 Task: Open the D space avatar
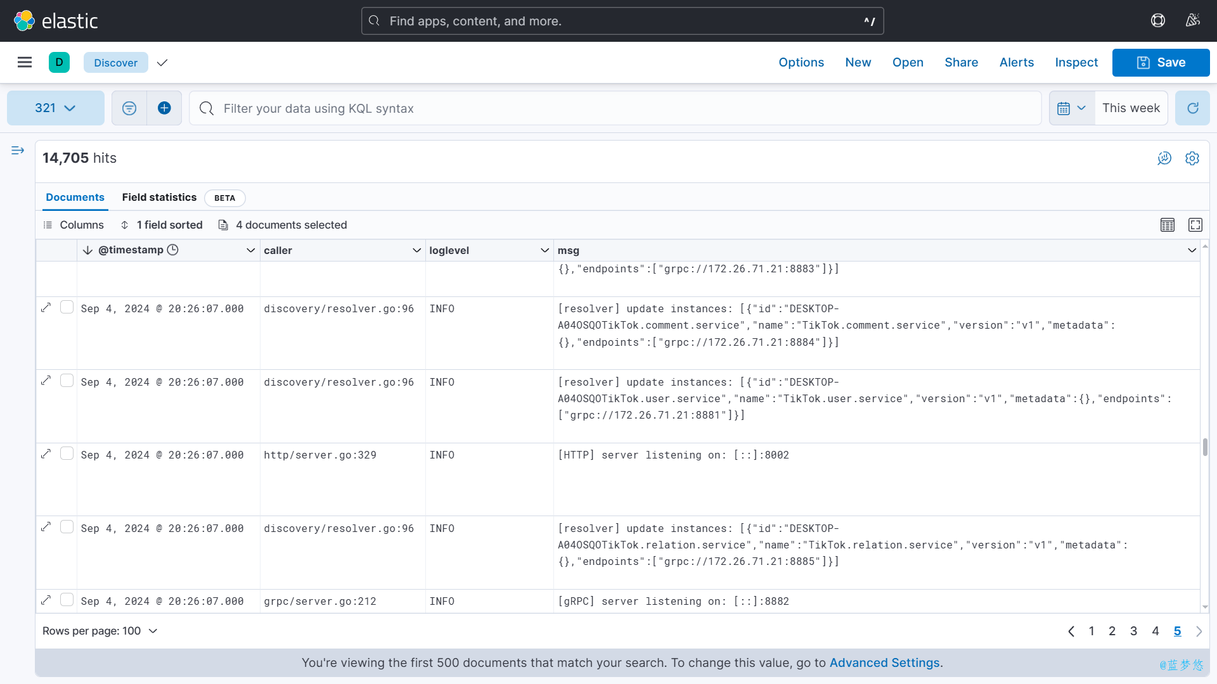(x=59, y=62)
